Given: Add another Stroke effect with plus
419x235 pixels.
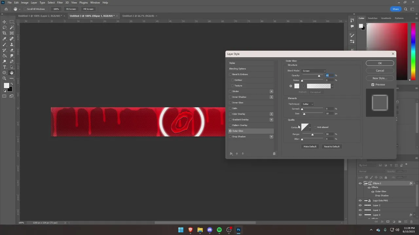Looking at the screenshot, I should (x=271, y=91).
